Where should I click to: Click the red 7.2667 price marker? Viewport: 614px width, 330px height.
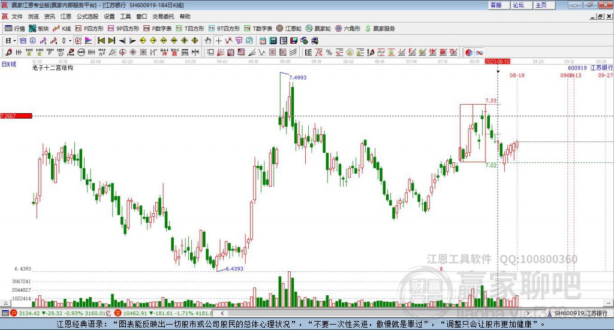16,116
